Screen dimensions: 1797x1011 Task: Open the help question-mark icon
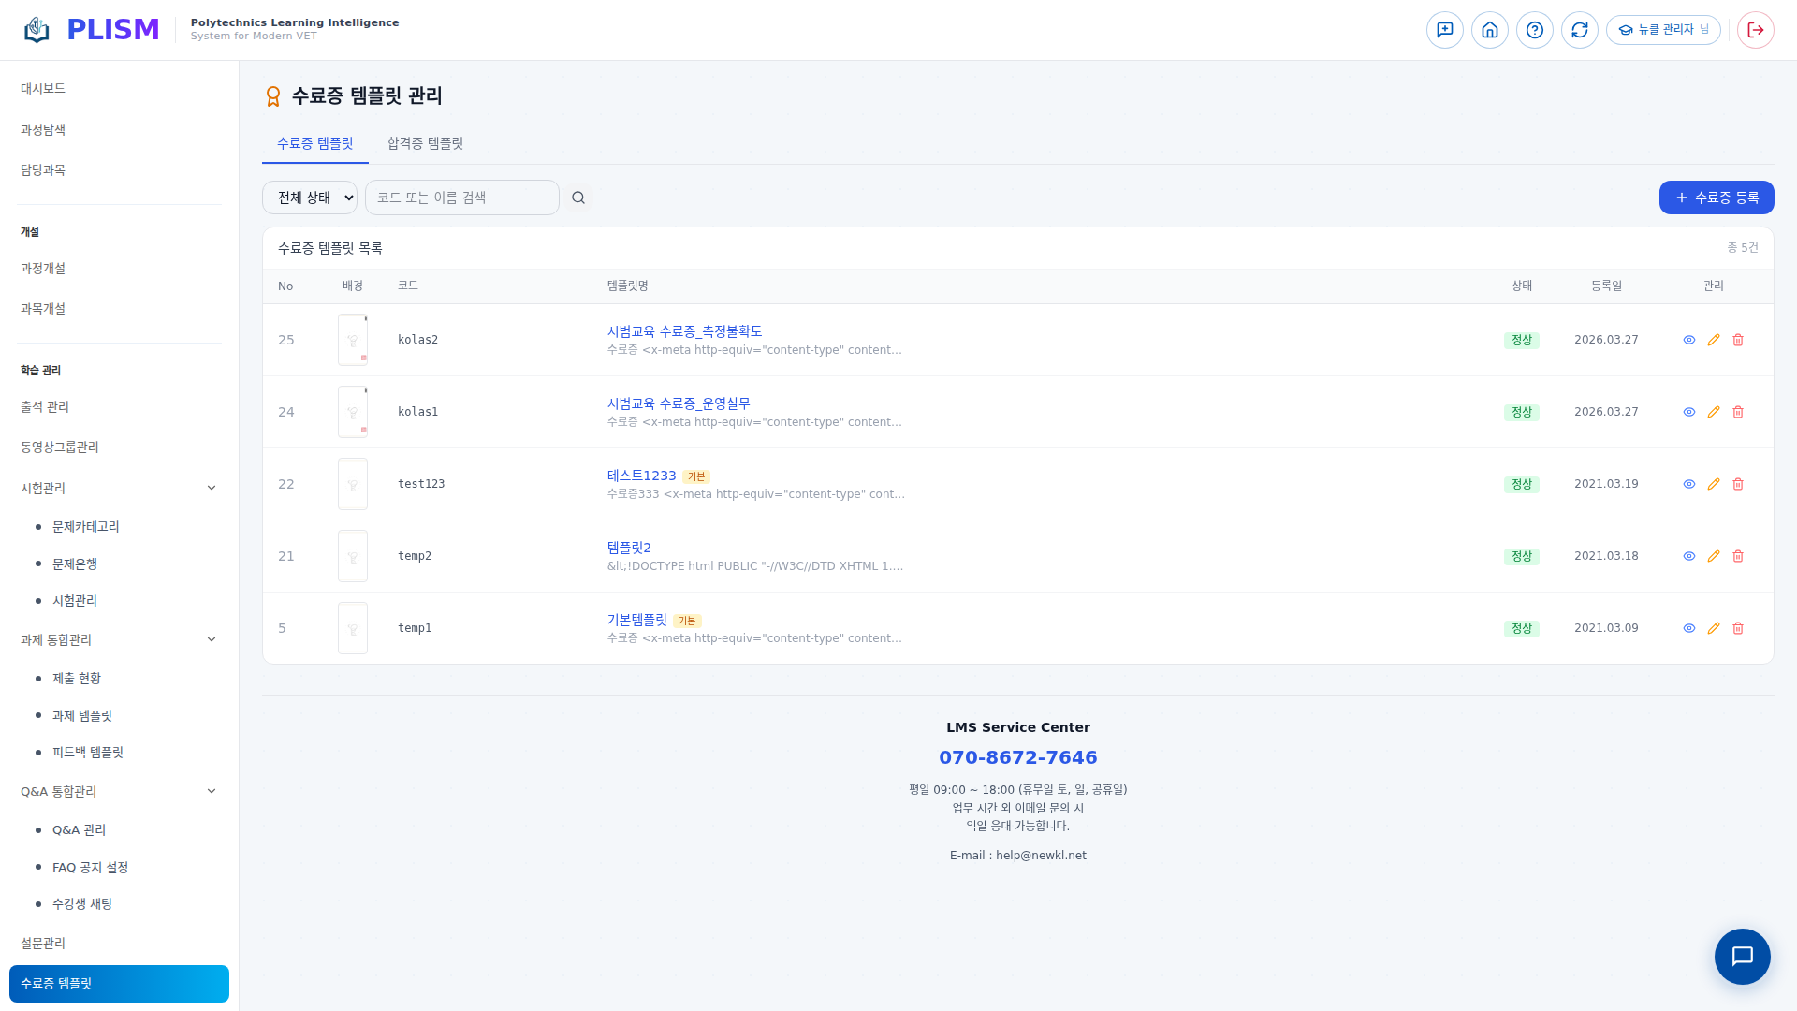click(x=1534, y=30)
